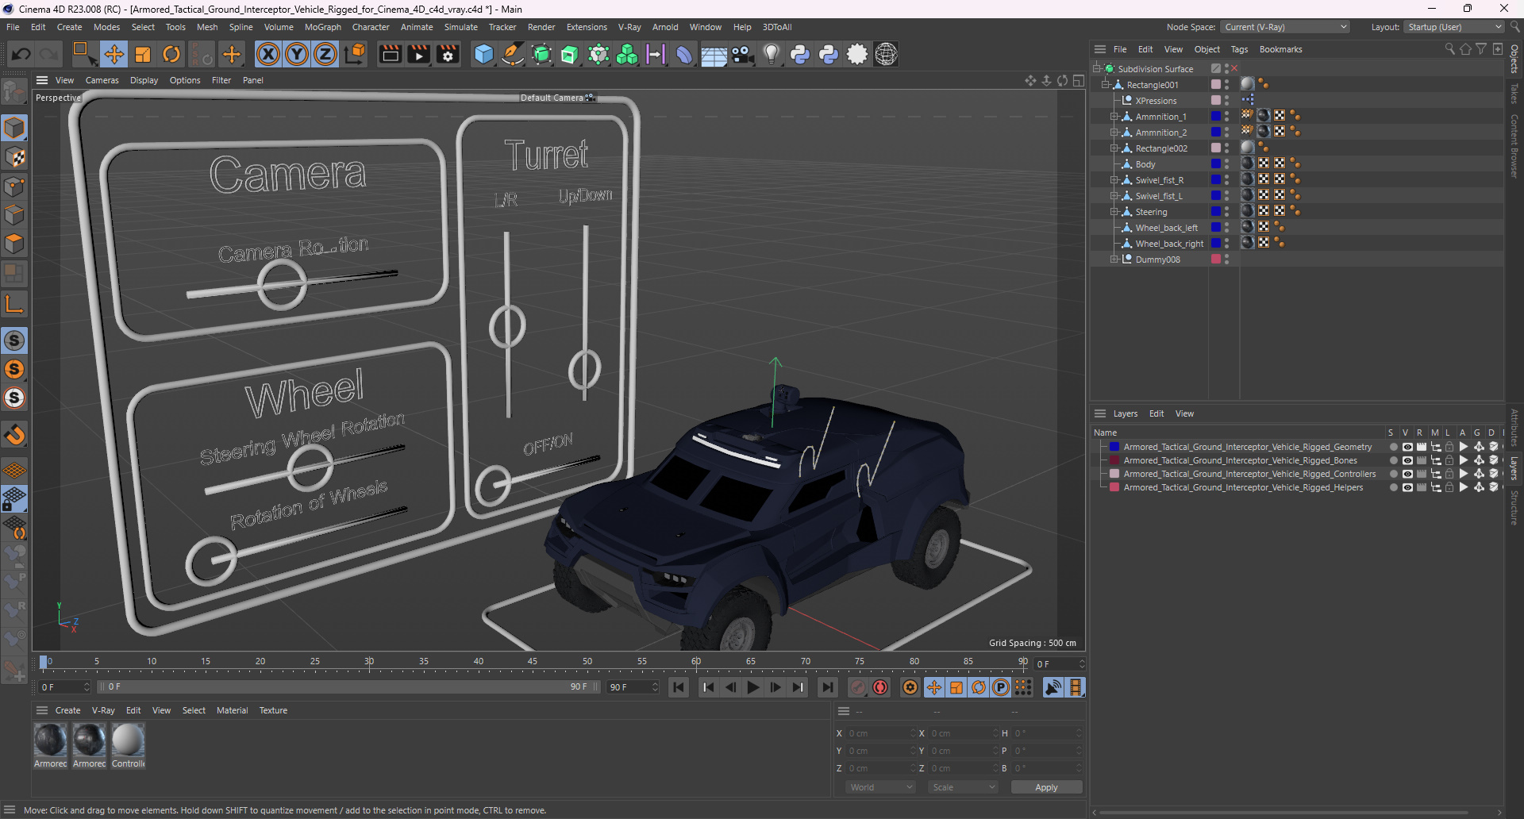This screenshot has height=819, width=1524.
Task: Click Record Active Objects button
Action: pos(858,687)
